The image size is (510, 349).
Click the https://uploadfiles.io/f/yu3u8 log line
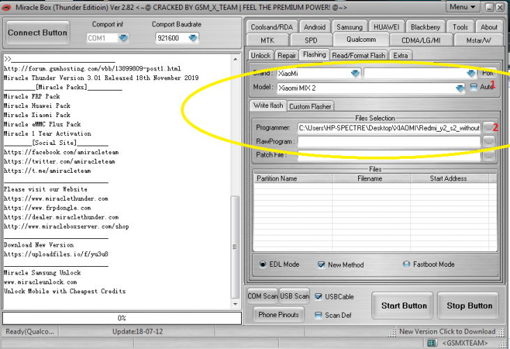pyautogui.click(x=56, y=254)
